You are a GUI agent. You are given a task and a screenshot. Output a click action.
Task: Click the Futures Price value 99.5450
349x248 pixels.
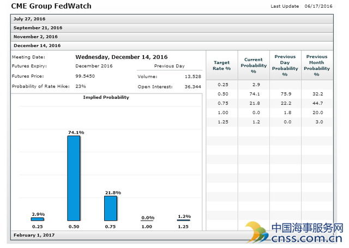click(x=85, y=76)
